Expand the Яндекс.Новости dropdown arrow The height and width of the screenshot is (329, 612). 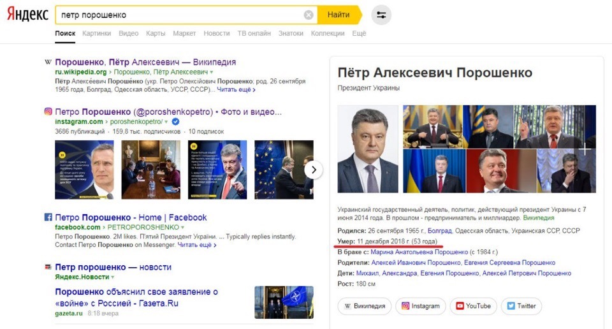(x=112, y=277)
